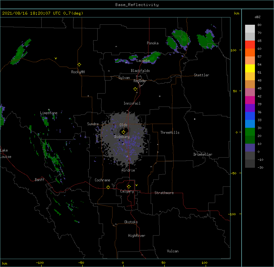Select the red 60-65 dBZ legend swatch
The height and width of the screenshot is (267, 274).
click(250, 44)
